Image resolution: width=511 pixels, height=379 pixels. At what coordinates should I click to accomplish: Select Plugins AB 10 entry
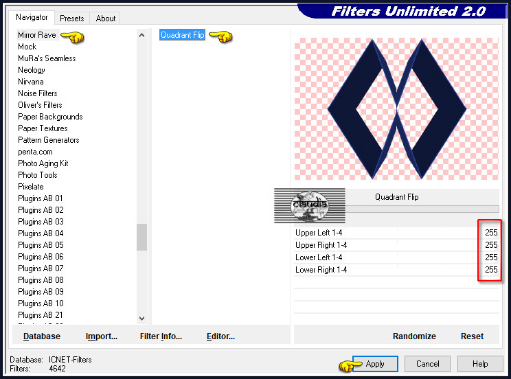(x=41, y=303)
